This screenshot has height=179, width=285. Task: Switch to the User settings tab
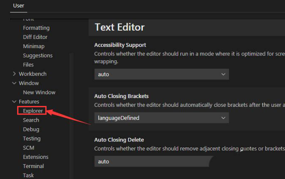pos(18,6)
